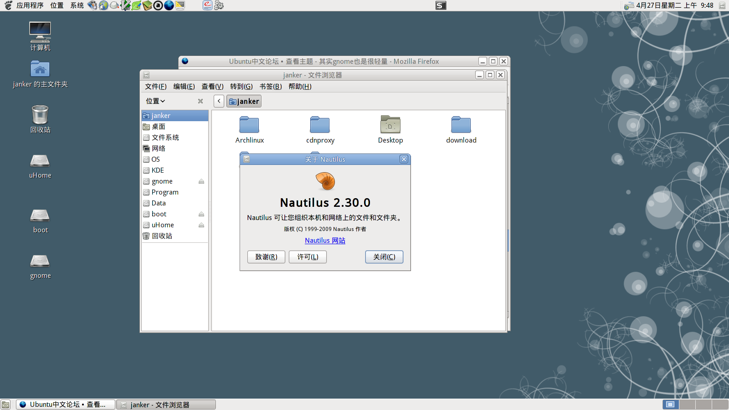Screen dimensions: 729x410
Task: Open the gears settings launcher in panel
Action: [x=219, y=5]
